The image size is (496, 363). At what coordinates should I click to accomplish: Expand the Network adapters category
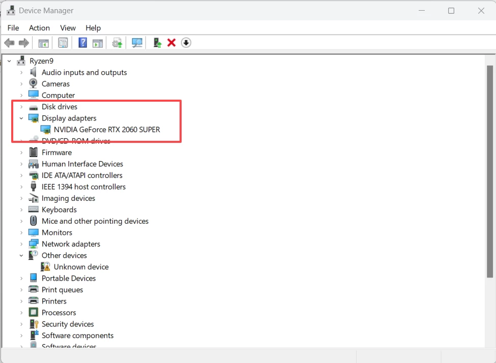pyautogui.click(x=21, y=244)
